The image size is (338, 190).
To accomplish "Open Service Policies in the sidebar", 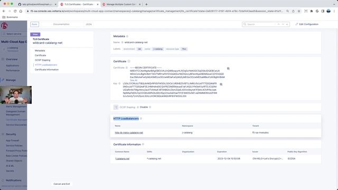I will 14,146.
